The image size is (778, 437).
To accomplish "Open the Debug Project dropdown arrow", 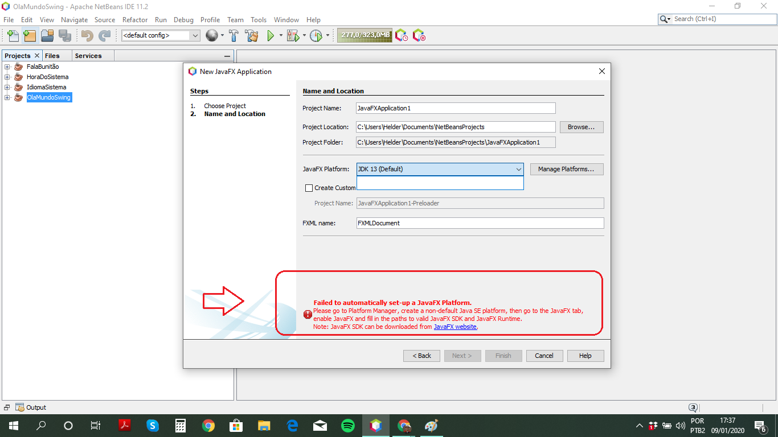I will pos(304,36).
